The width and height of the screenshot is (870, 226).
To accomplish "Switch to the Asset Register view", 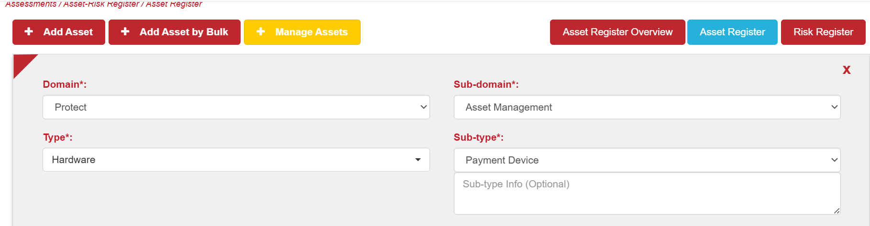I will 732,32.
